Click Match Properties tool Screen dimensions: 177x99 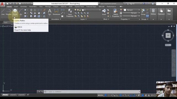click(x=116, y=13)
